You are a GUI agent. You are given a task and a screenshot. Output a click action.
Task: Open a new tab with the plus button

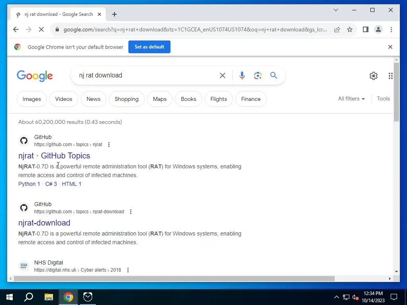(114, 15)
